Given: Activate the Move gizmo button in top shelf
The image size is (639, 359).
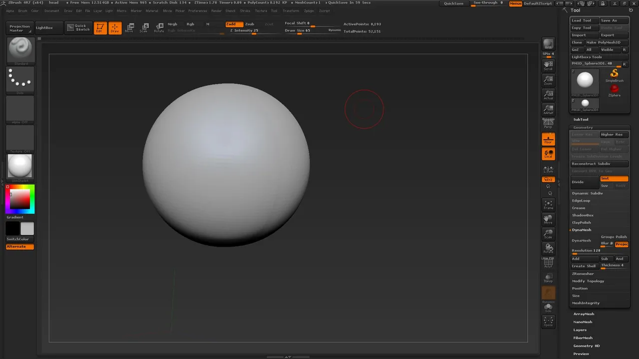Looking at the screenshot, I should coord(129,28).
